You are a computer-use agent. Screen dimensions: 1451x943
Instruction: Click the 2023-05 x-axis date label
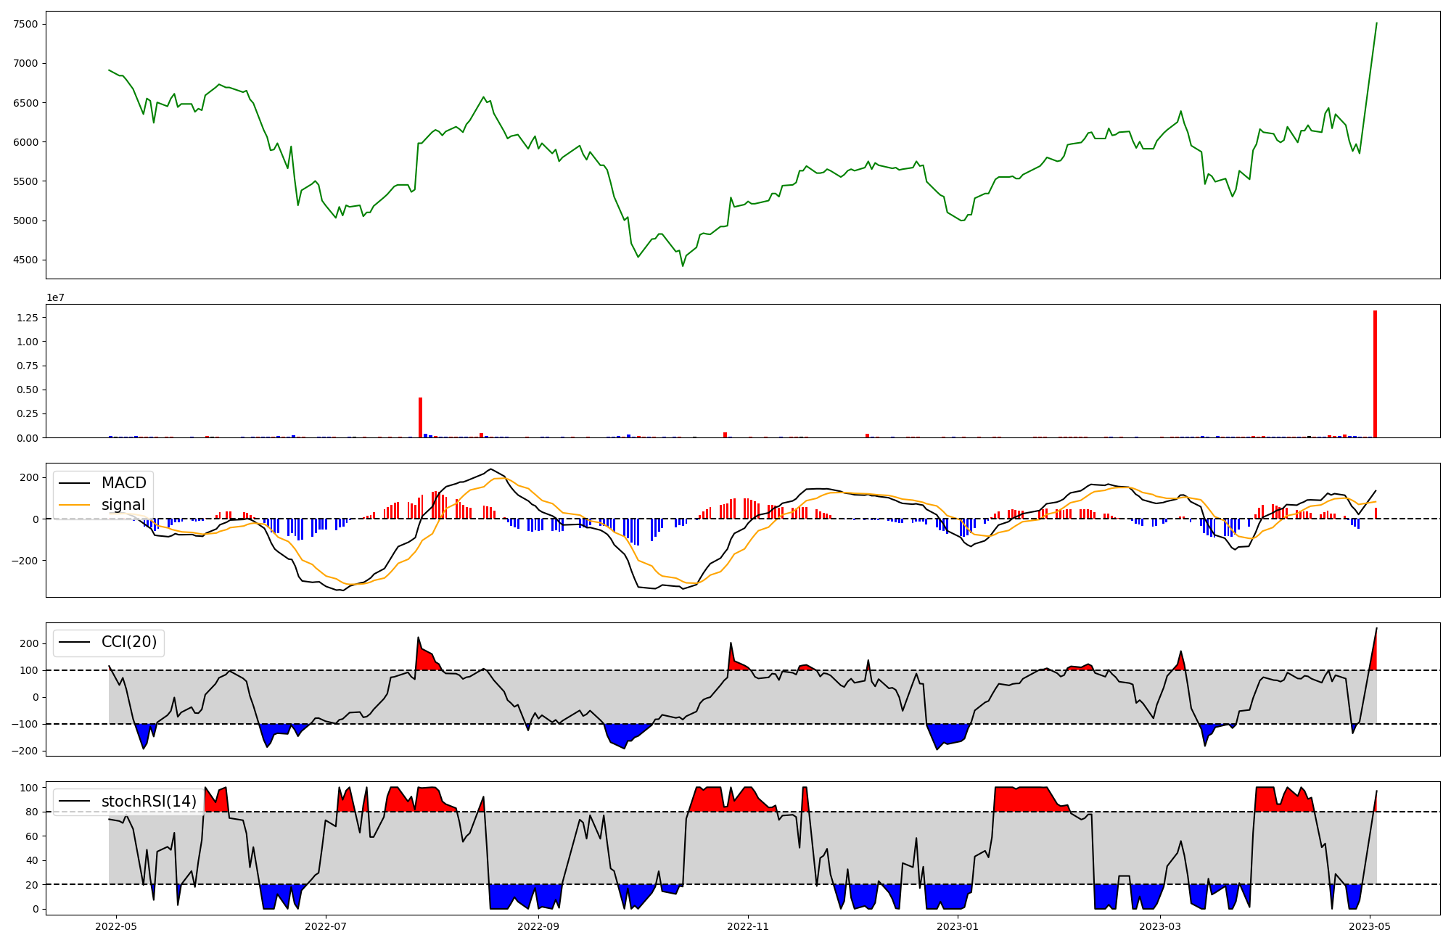(x=1370, y=926)
